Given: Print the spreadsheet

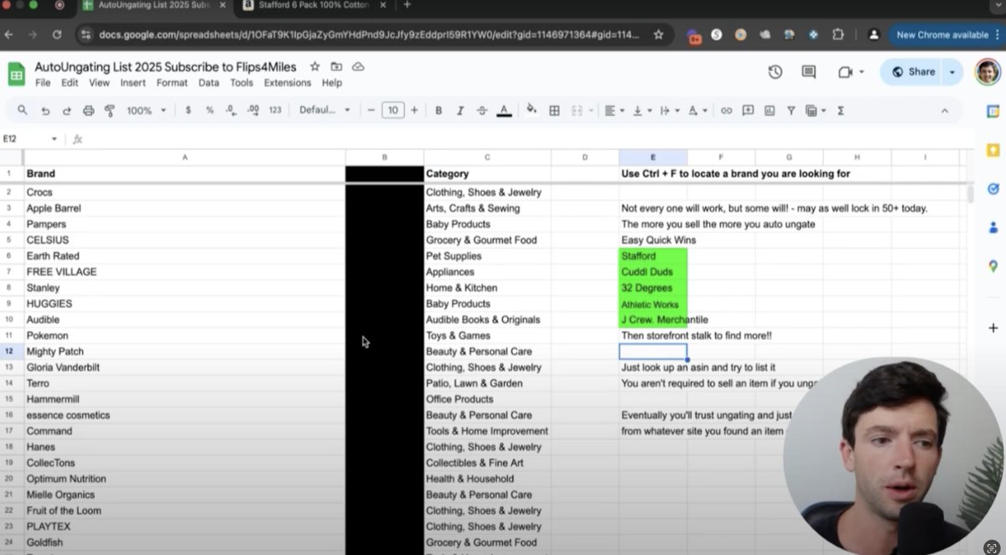Looking at the screenshot, I should point(89,110).
